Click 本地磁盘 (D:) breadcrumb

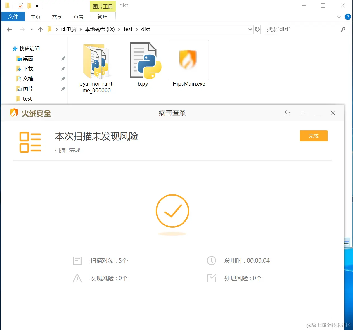click(x=100, y=29)
